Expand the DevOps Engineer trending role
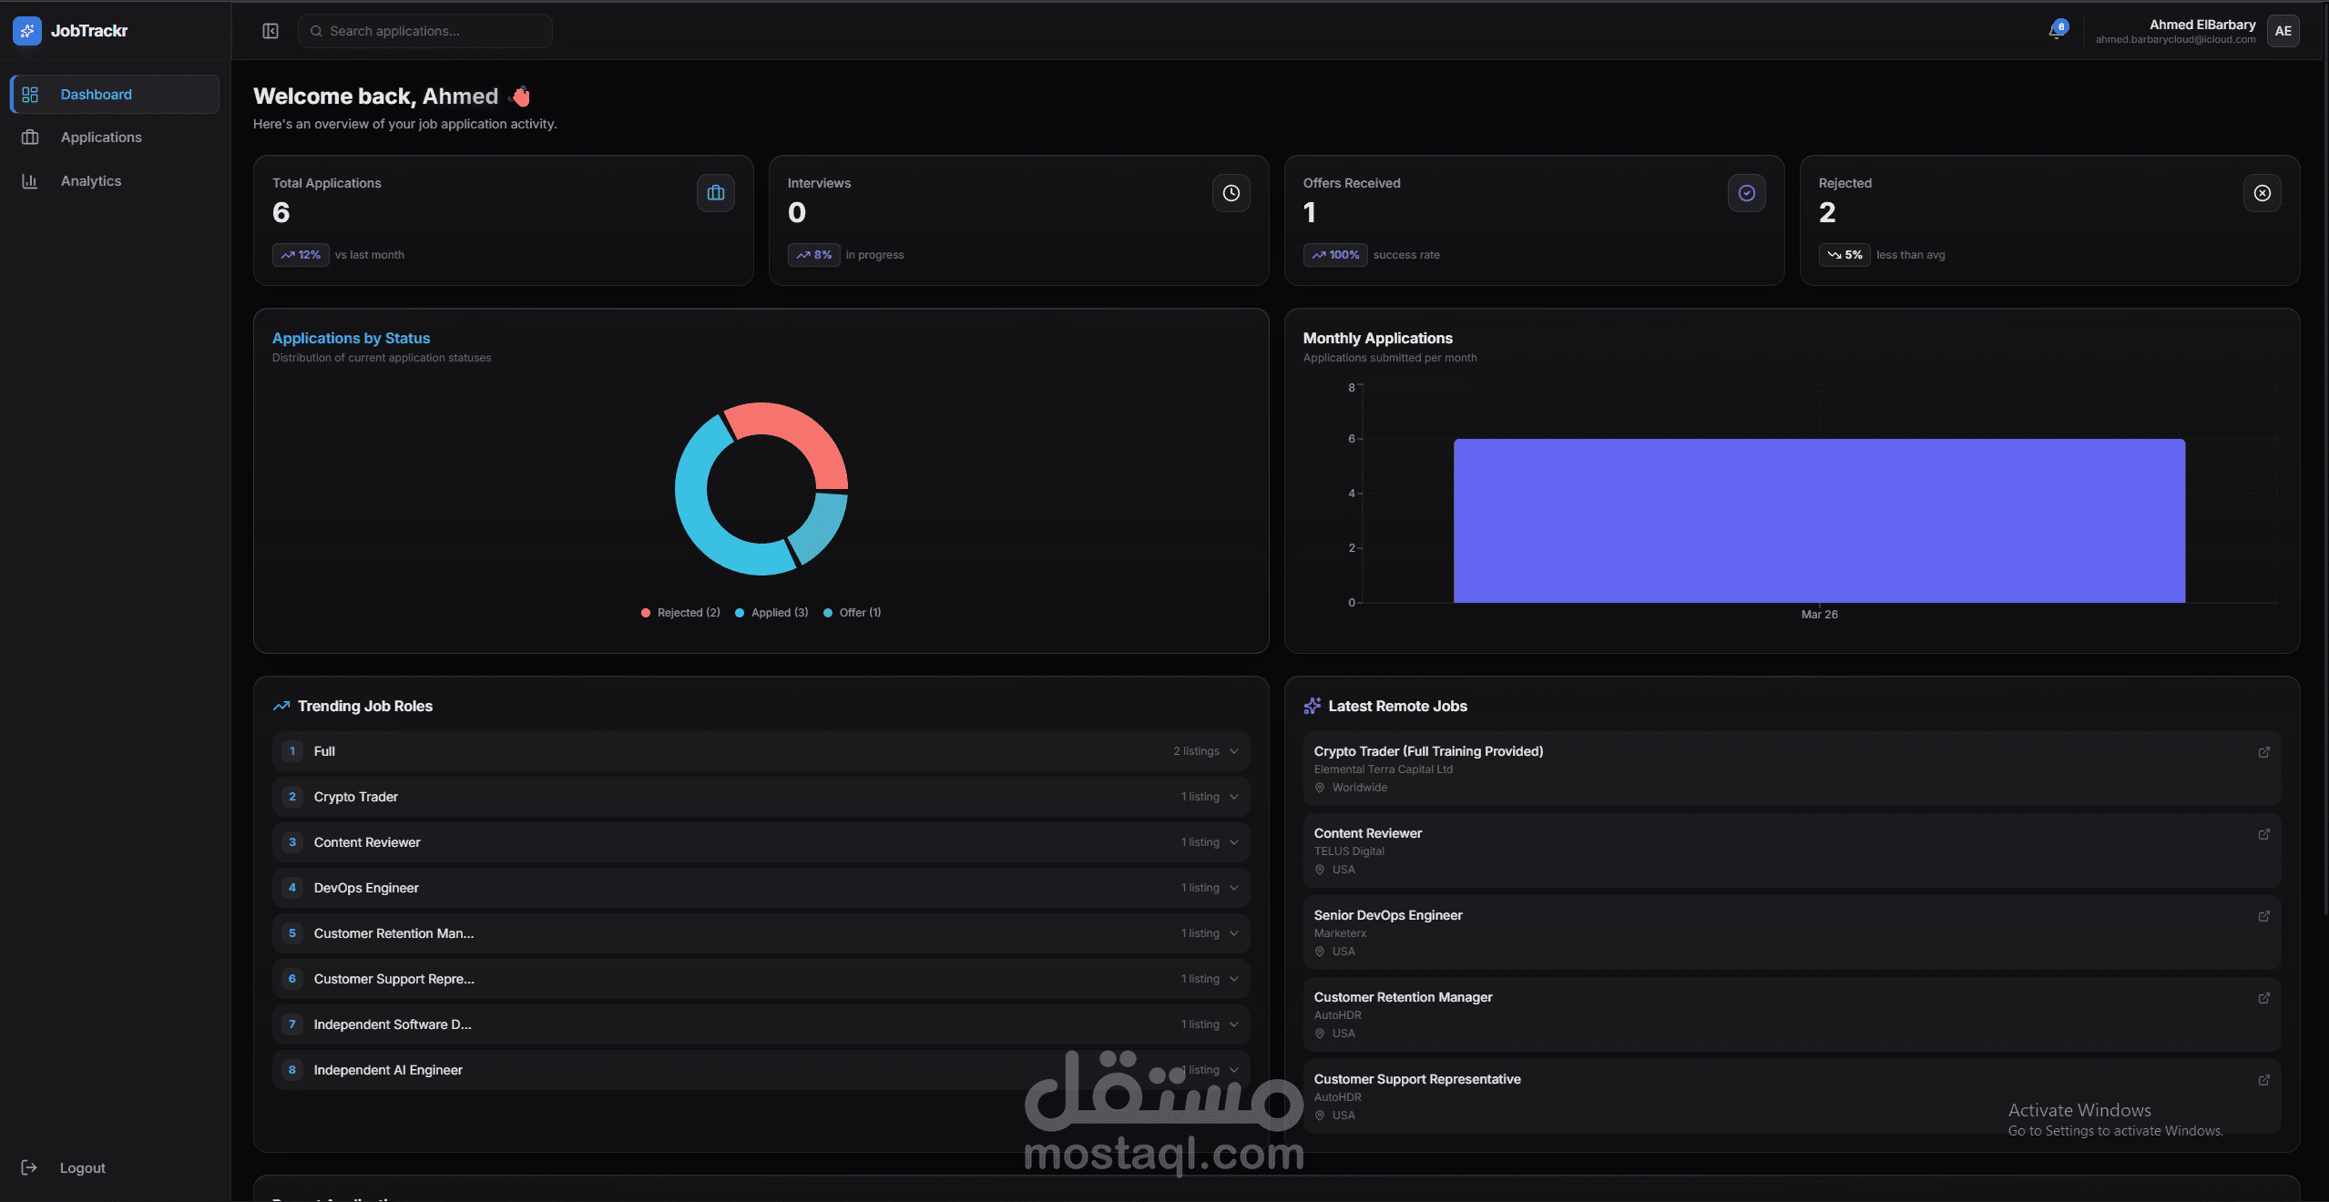 coord(1232,888)
